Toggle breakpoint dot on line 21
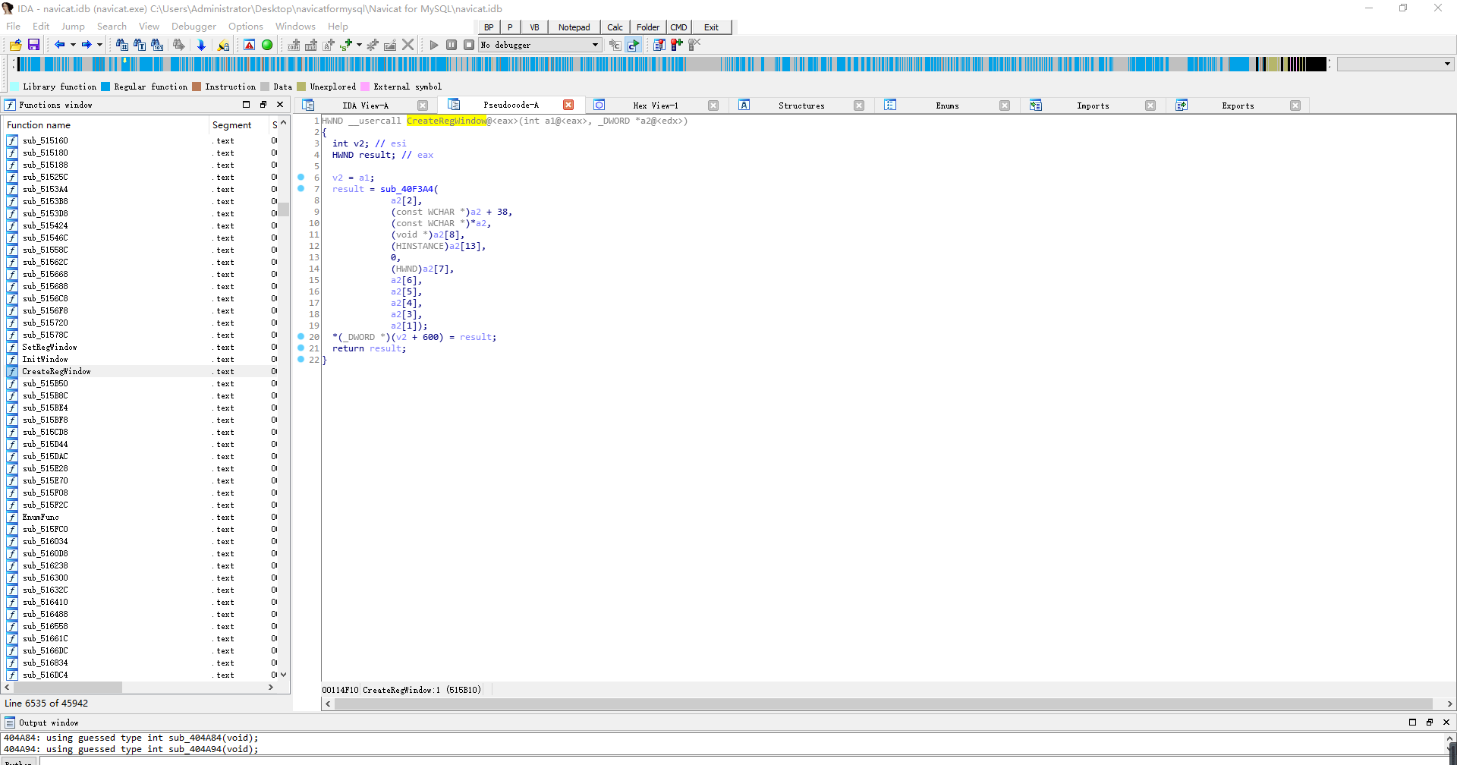This screenshot has width=1457, height=765. click(x=301, y=348)
